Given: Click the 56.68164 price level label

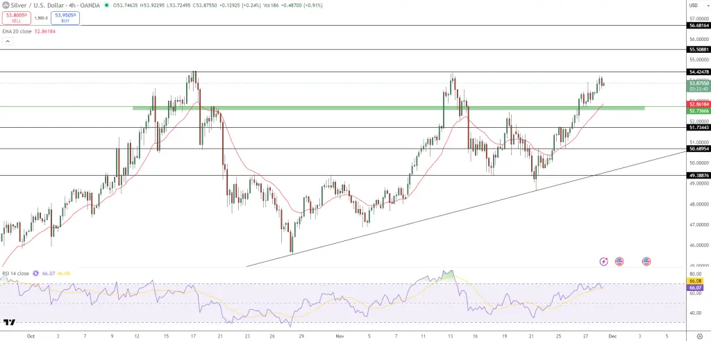Looking at the screenshot, I should (699, 26).
